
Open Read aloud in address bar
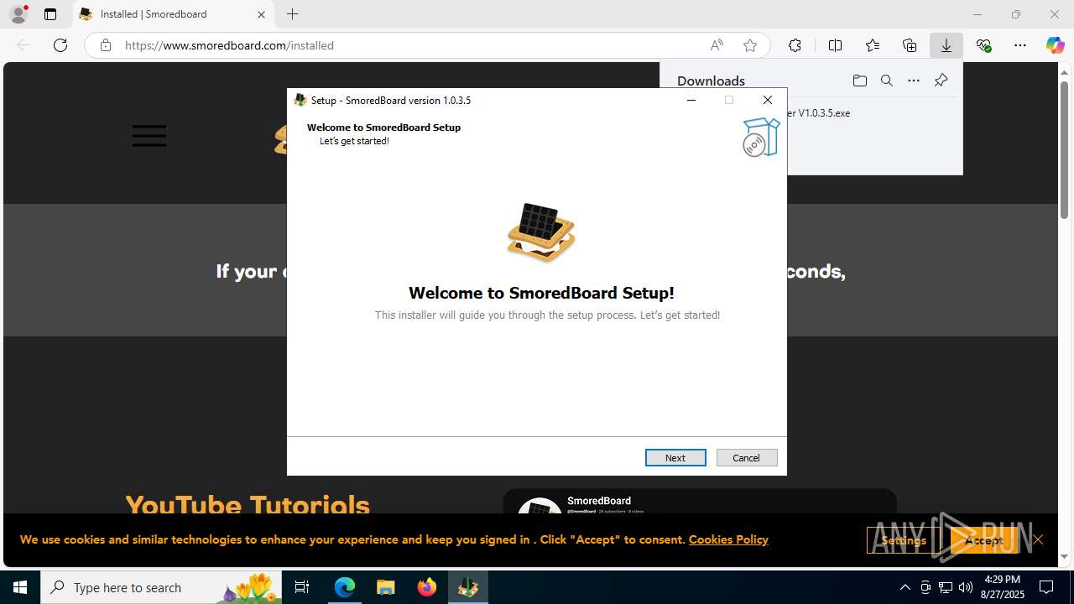coord(717,45)
